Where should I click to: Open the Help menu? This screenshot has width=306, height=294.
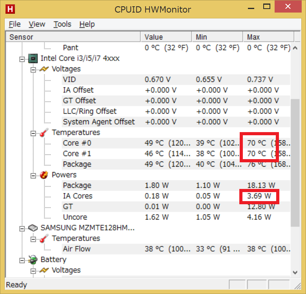[x=87, y=24]
